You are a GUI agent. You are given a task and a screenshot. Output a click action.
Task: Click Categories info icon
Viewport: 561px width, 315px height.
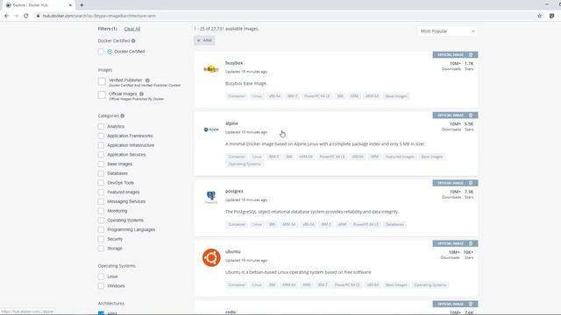(x=123, y=115)
